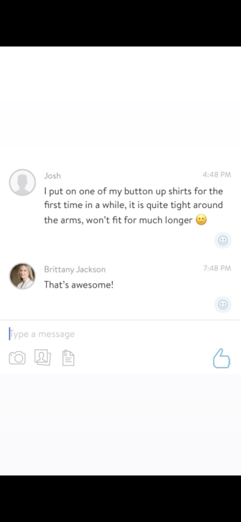The height and width of the screenshot is (522, 241).
Task: Open the camera to take a photo
Action: (17, 358)
